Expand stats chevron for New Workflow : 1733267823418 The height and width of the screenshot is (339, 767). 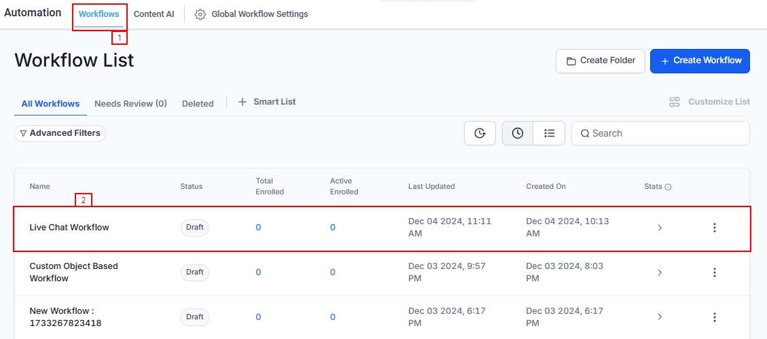pyautogui.click(x=660, y=317)
